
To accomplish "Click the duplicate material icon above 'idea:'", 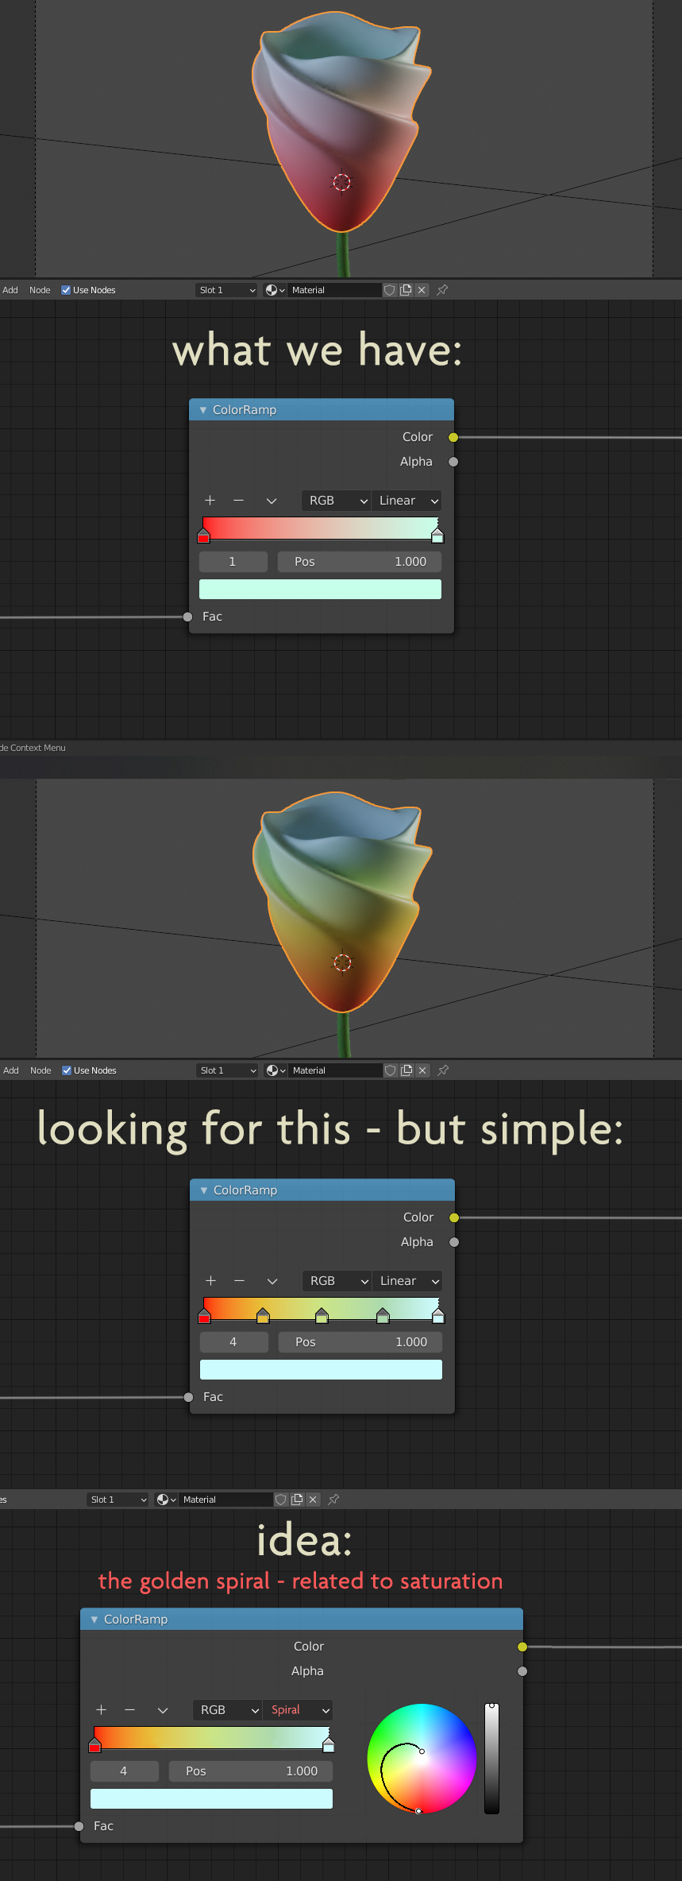I will click(297, 1500).
